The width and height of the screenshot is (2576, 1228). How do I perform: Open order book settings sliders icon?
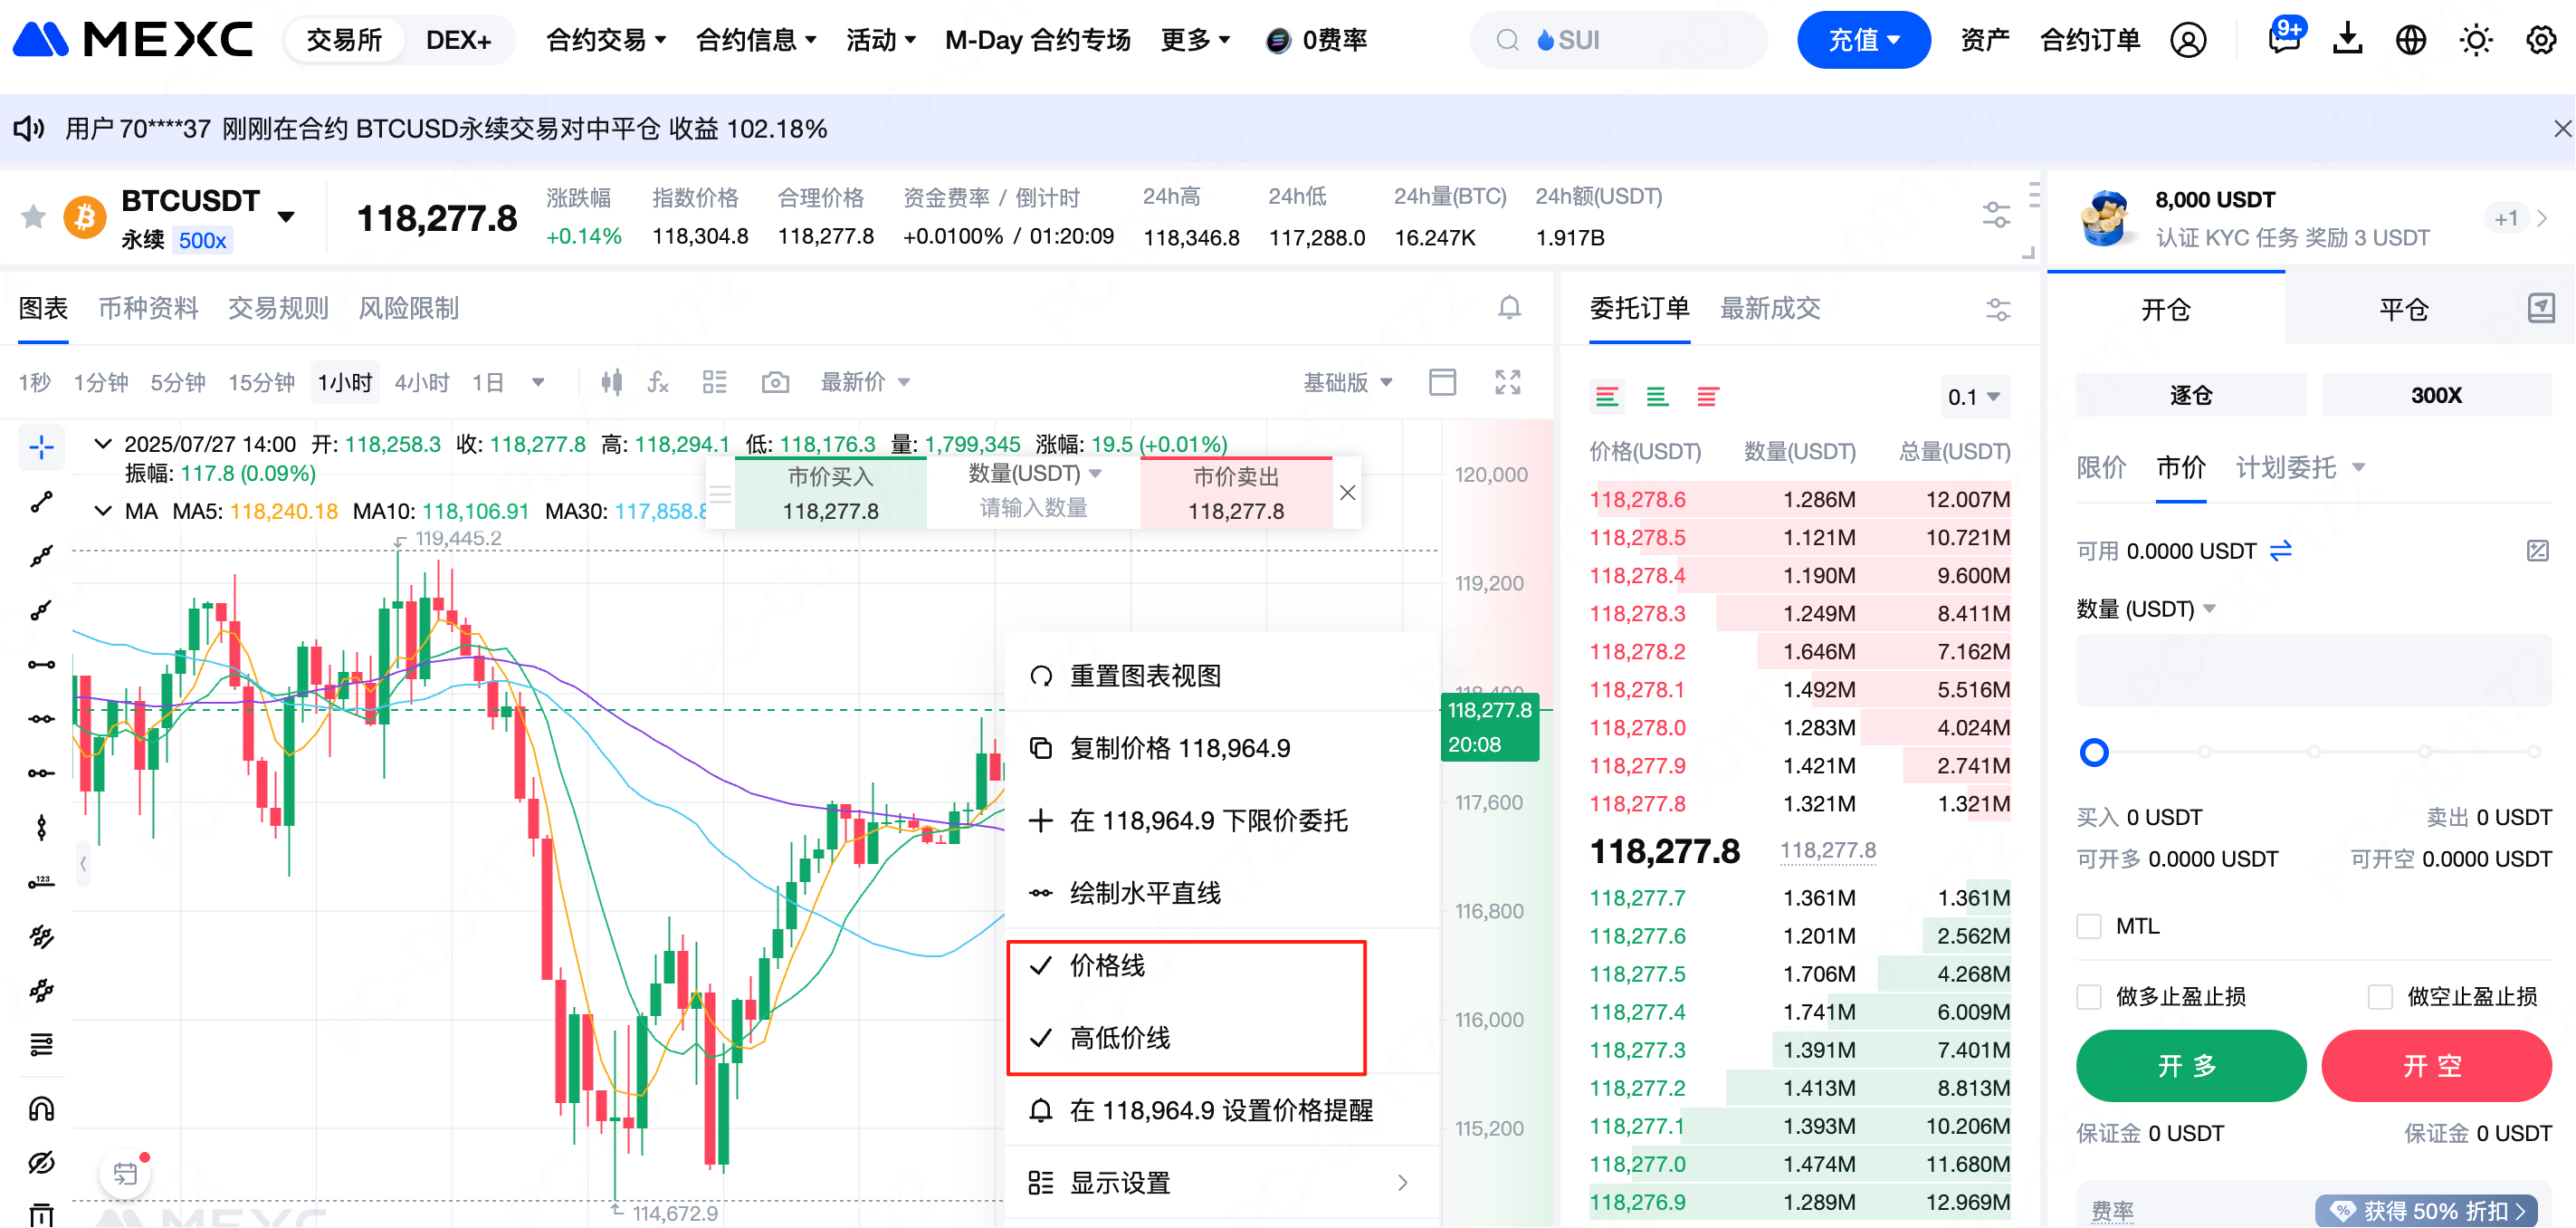1998,309
